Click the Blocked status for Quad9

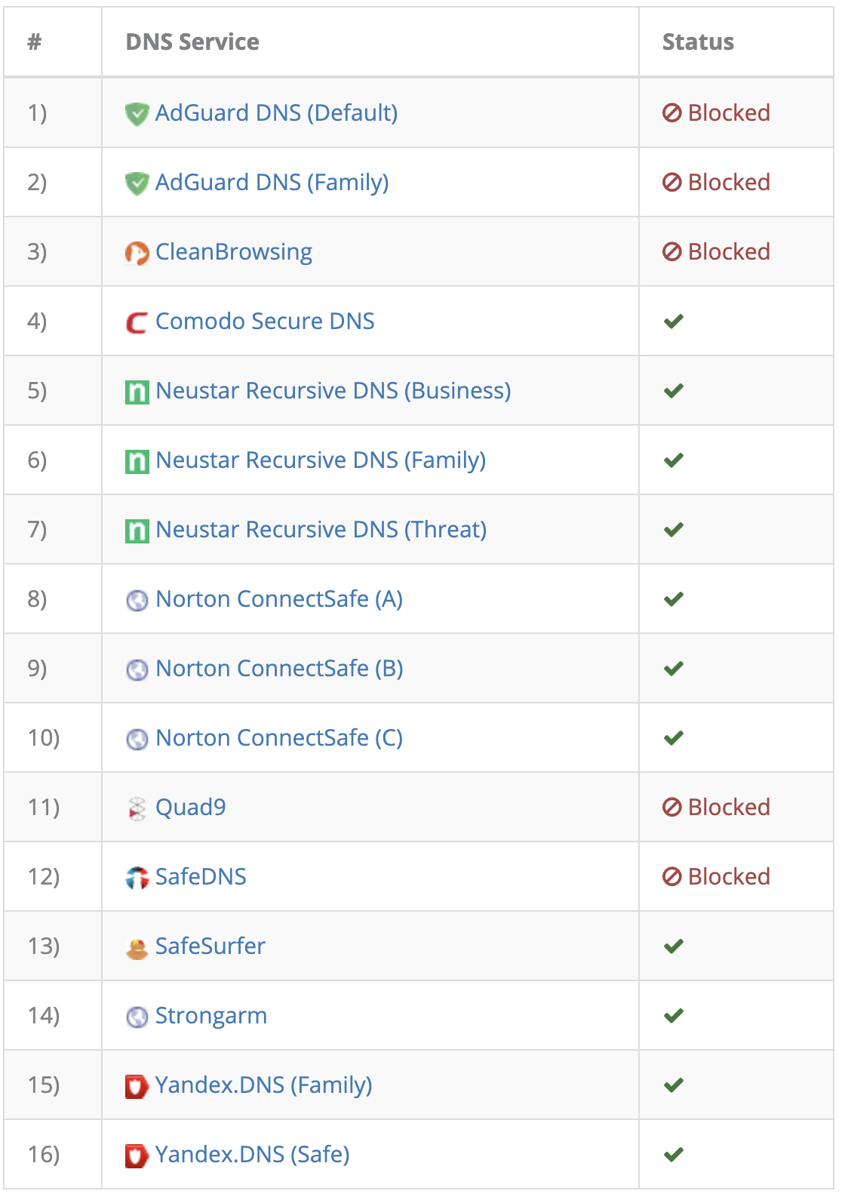(716, 808)
